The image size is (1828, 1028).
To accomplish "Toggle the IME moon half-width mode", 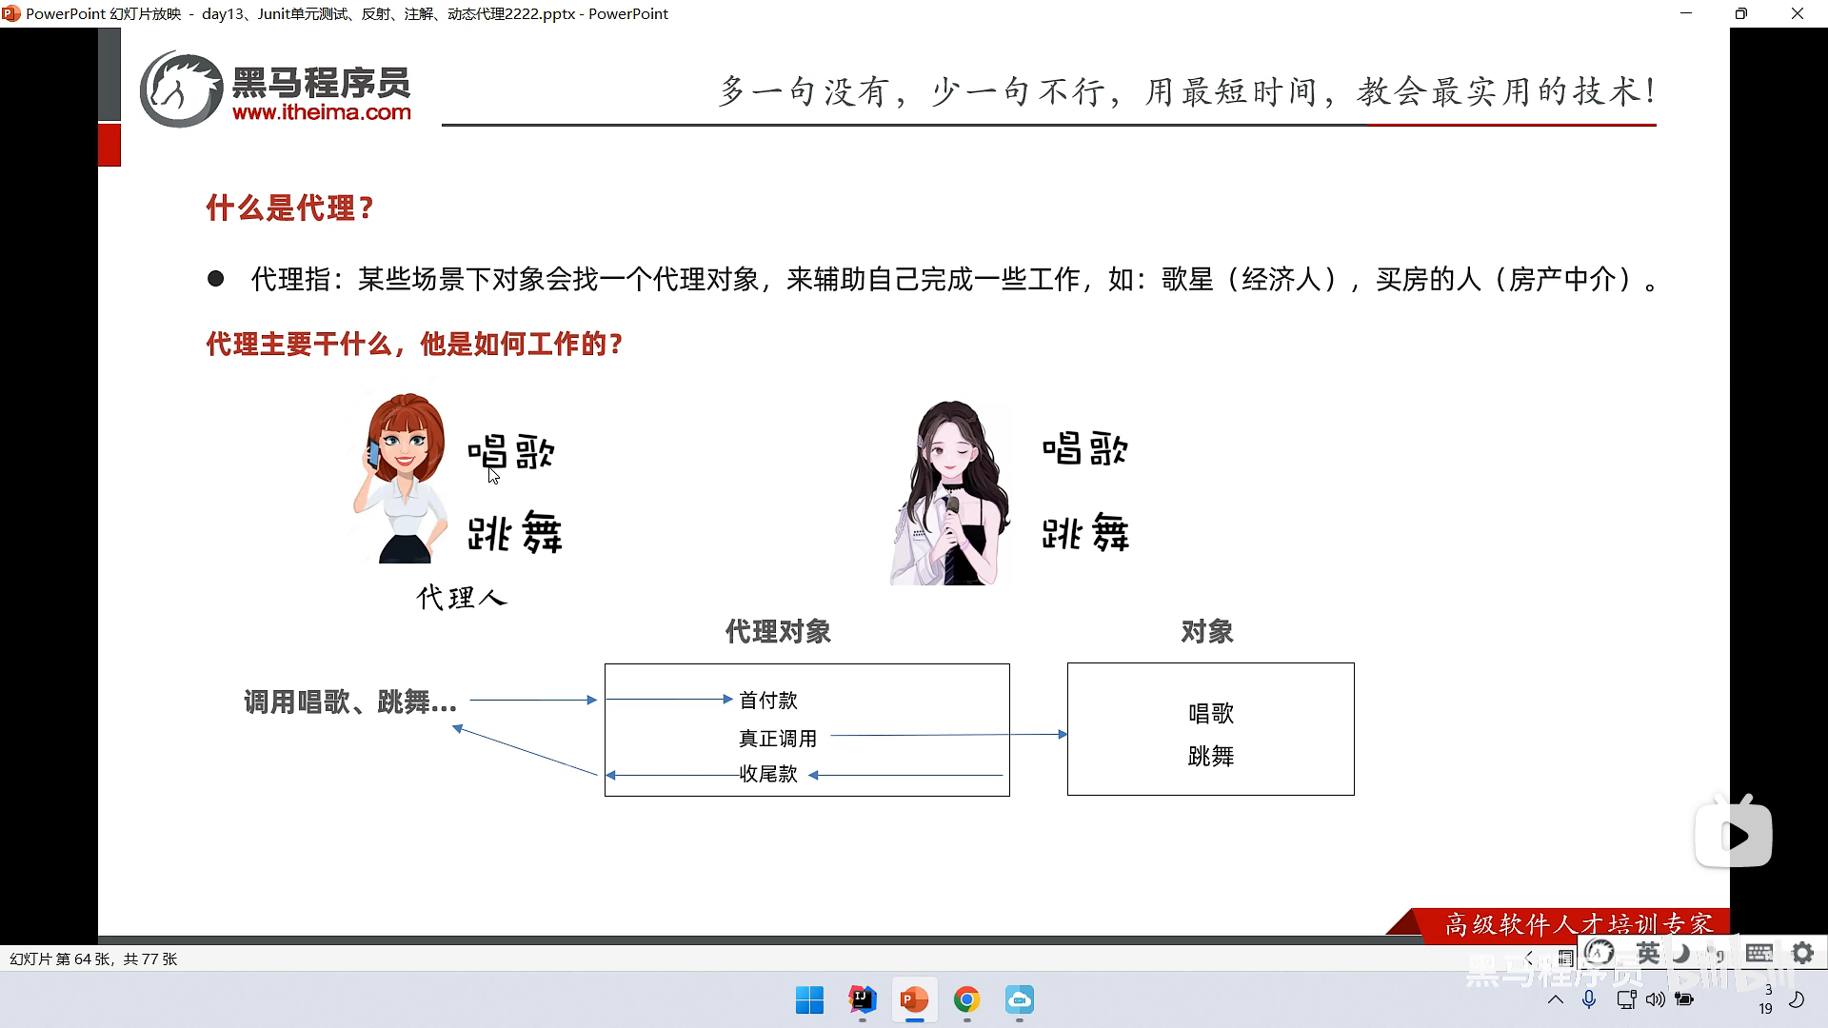I will pyautogui.click(x=1682, y=953).
